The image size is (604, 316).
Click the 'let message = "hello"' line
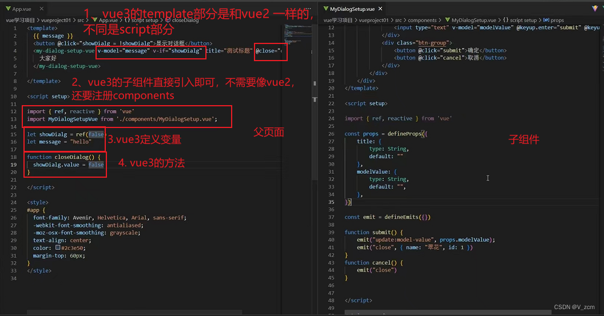coord(59,142)
